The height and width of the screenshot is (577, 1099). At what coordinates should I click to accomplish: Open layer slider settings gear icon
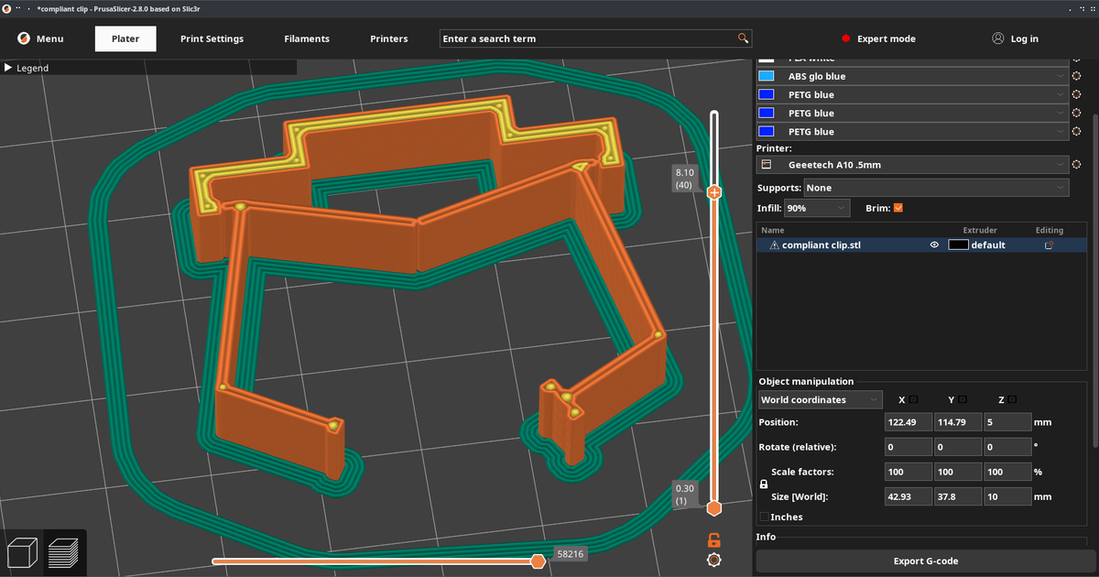point(713,560)
